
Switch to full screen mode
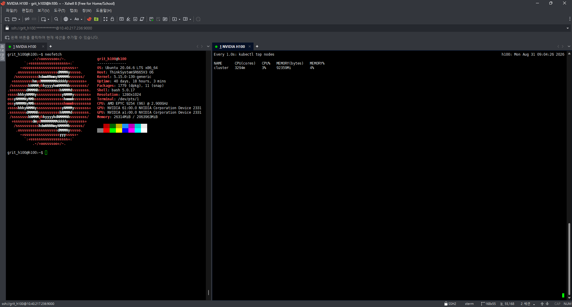point(105,19)
